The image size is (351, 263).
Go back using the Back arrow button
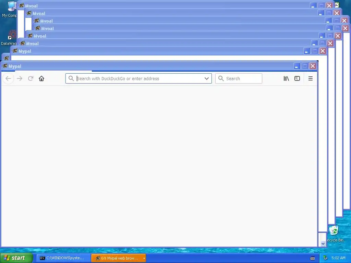tap(8, 78)
